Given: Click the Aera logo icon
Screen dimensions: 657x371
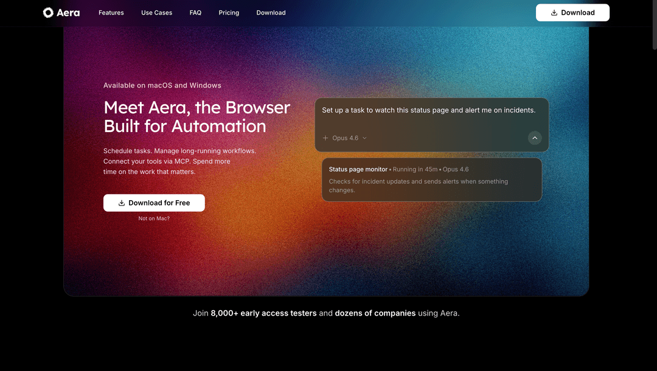Looking at the screenshot, I should tap(47, 12).
